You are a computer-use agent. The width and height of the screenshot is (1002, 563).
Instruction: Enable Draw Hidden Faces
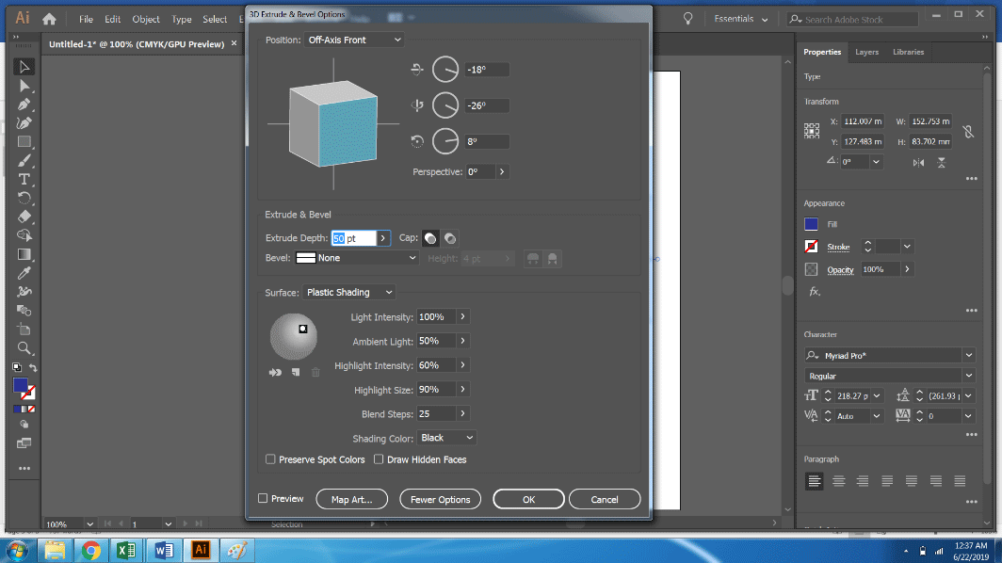point(379,459)
